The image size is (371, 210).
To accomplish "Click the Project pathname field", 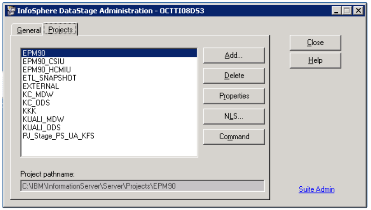I will click(142, 186).
